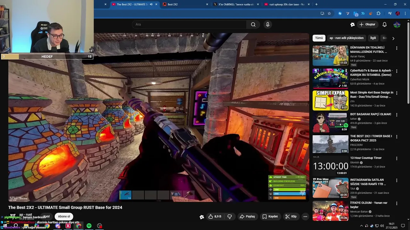Viewport: 410px width, 230px height.
Task: Open more actions below the video
Action: tap(305, 216)
